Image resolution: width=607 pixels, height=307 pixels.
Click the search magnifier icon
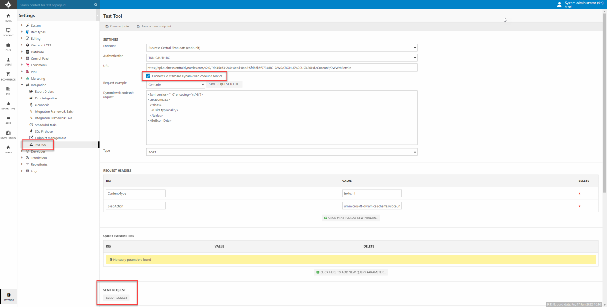point(96,5)
